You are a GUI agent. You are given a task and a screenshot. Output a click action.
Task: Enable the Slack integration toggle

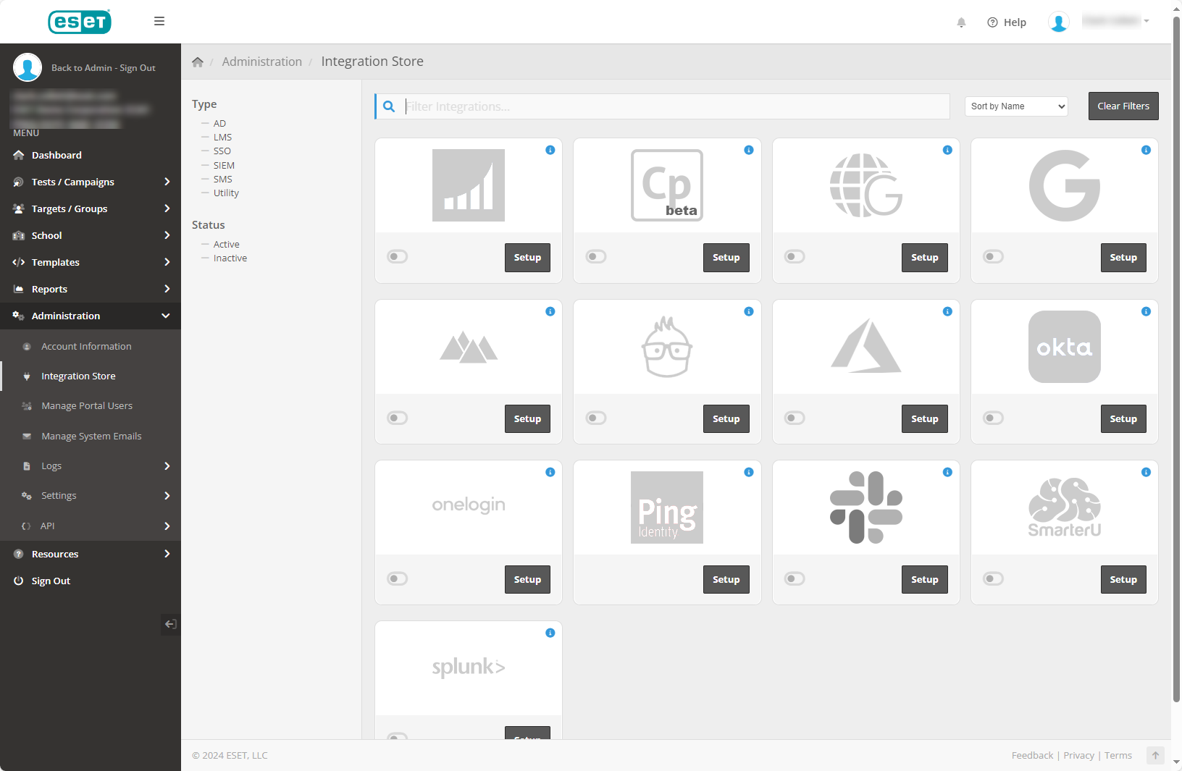point(795,578)
